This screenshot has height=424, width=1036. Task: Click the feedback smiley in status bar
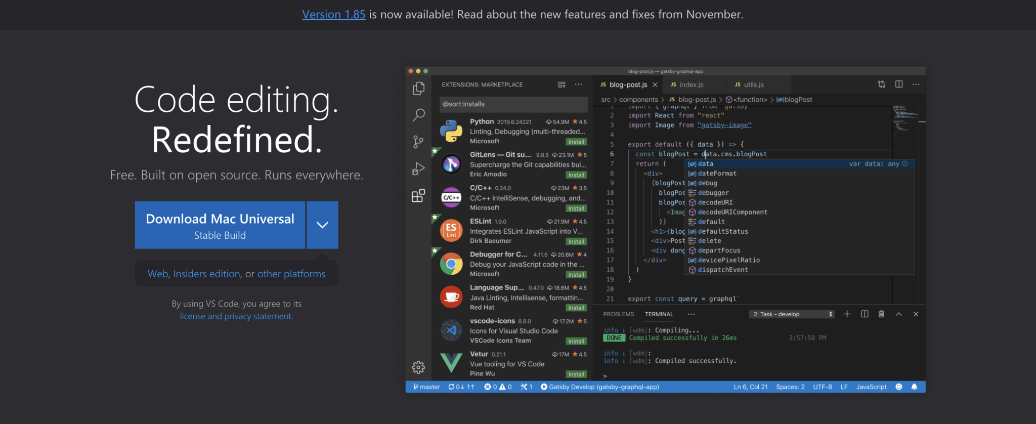click(899, 387)
